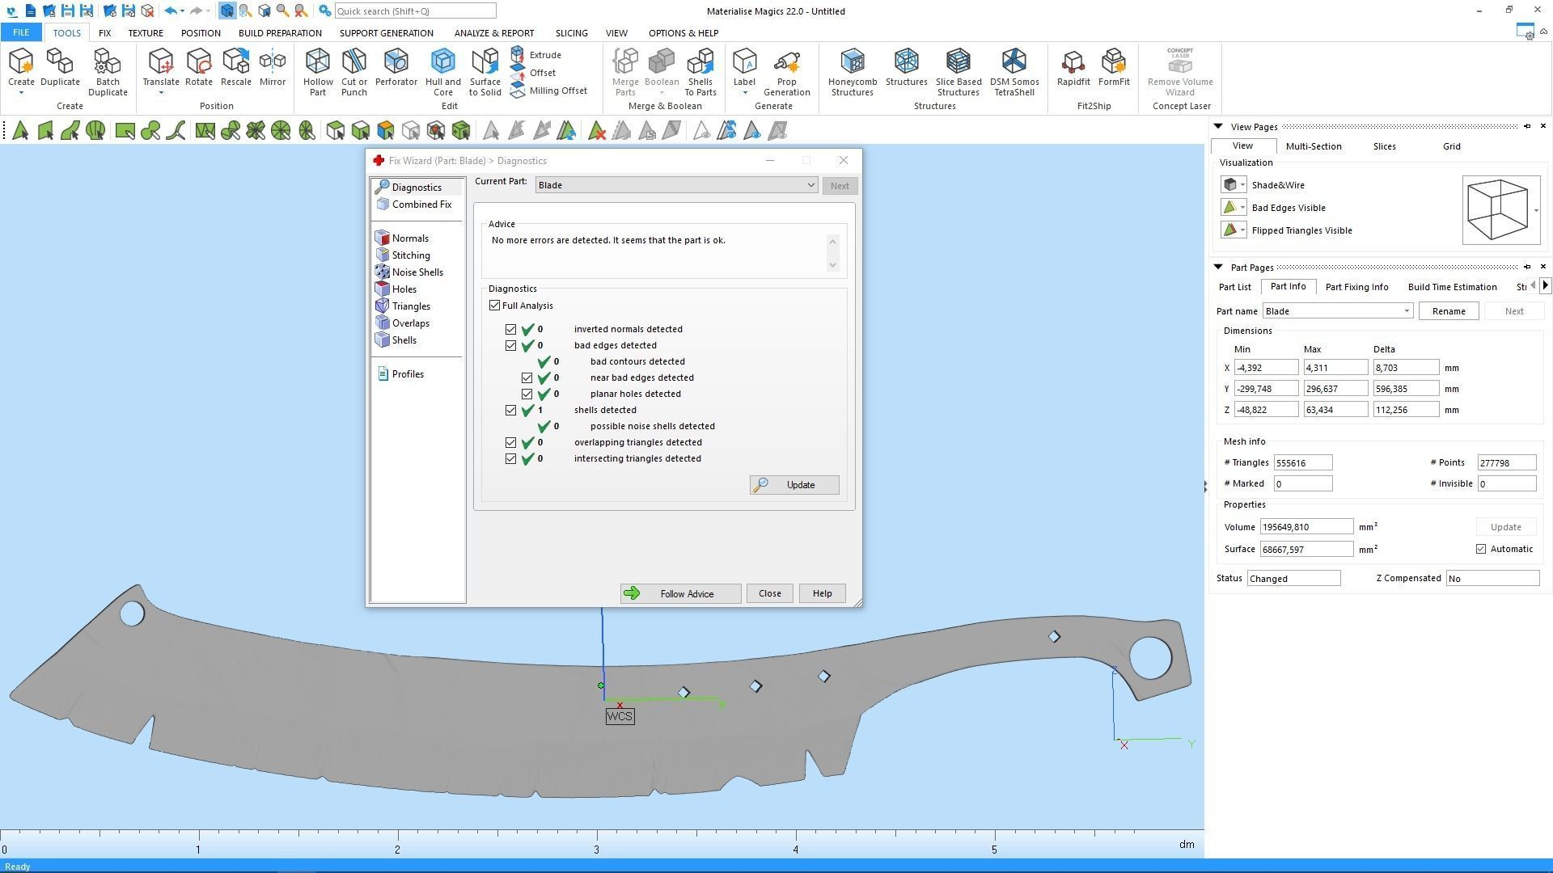Expand the Part name combo box
The width and height of the screenshot is (1553, 873).
(x=1406, y=311)
